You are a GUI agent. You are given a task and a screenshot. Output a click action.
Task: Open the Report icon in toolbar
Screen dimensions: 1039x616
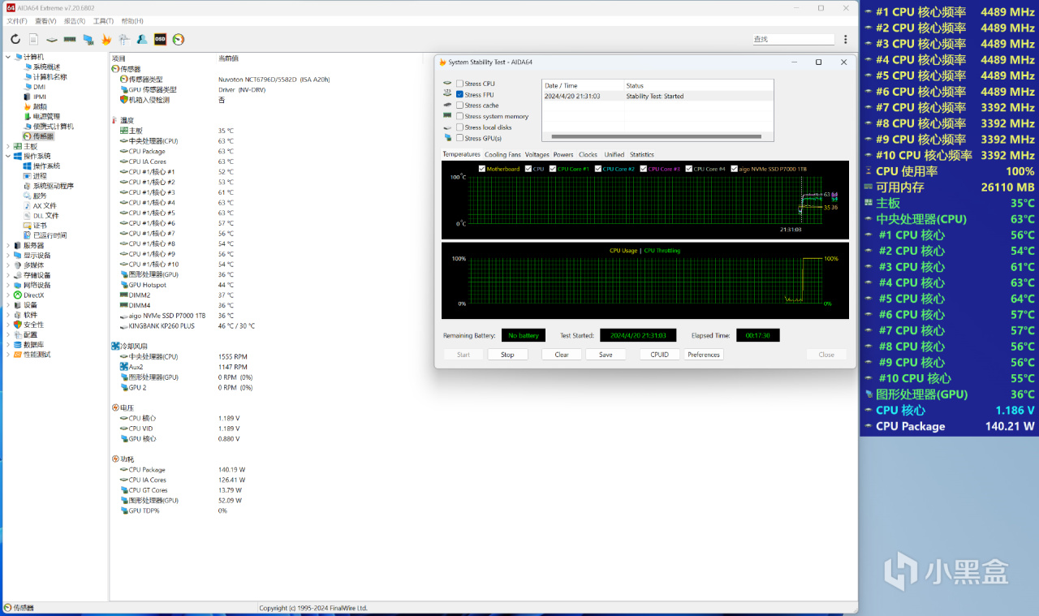[x=33, y=39]
